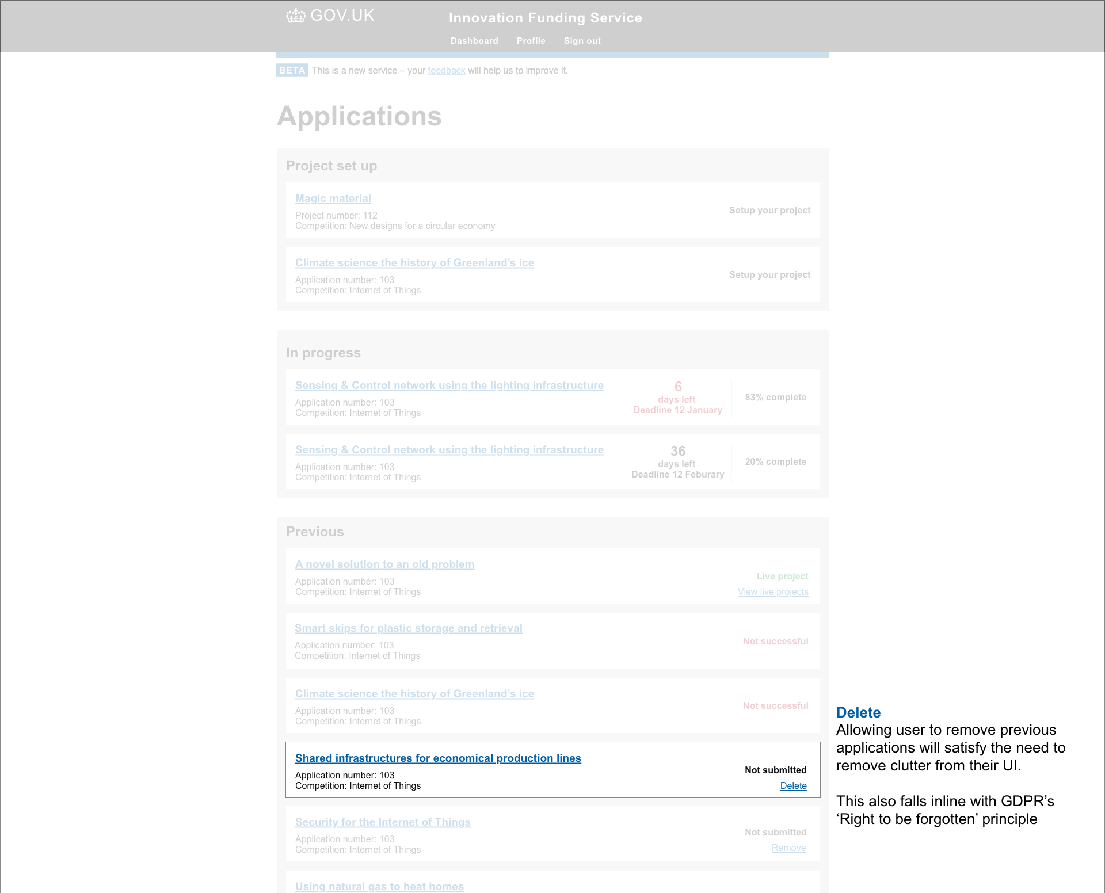Click Sign out in the header

pyautogui.click(x=582, y=41)
